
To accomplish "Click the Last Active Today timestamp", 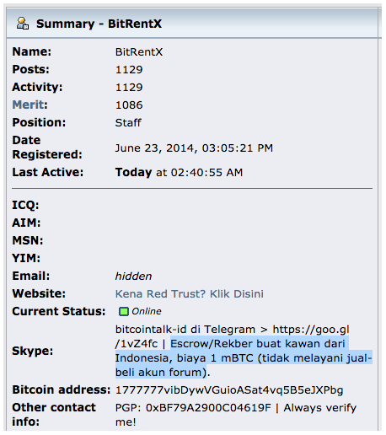I will [x=179, y=172].
